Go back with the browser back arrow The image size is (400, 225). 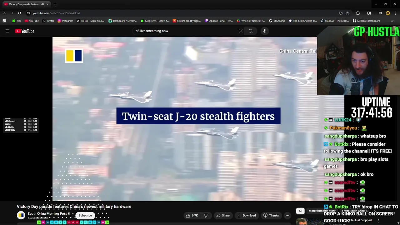pos(4,13)
